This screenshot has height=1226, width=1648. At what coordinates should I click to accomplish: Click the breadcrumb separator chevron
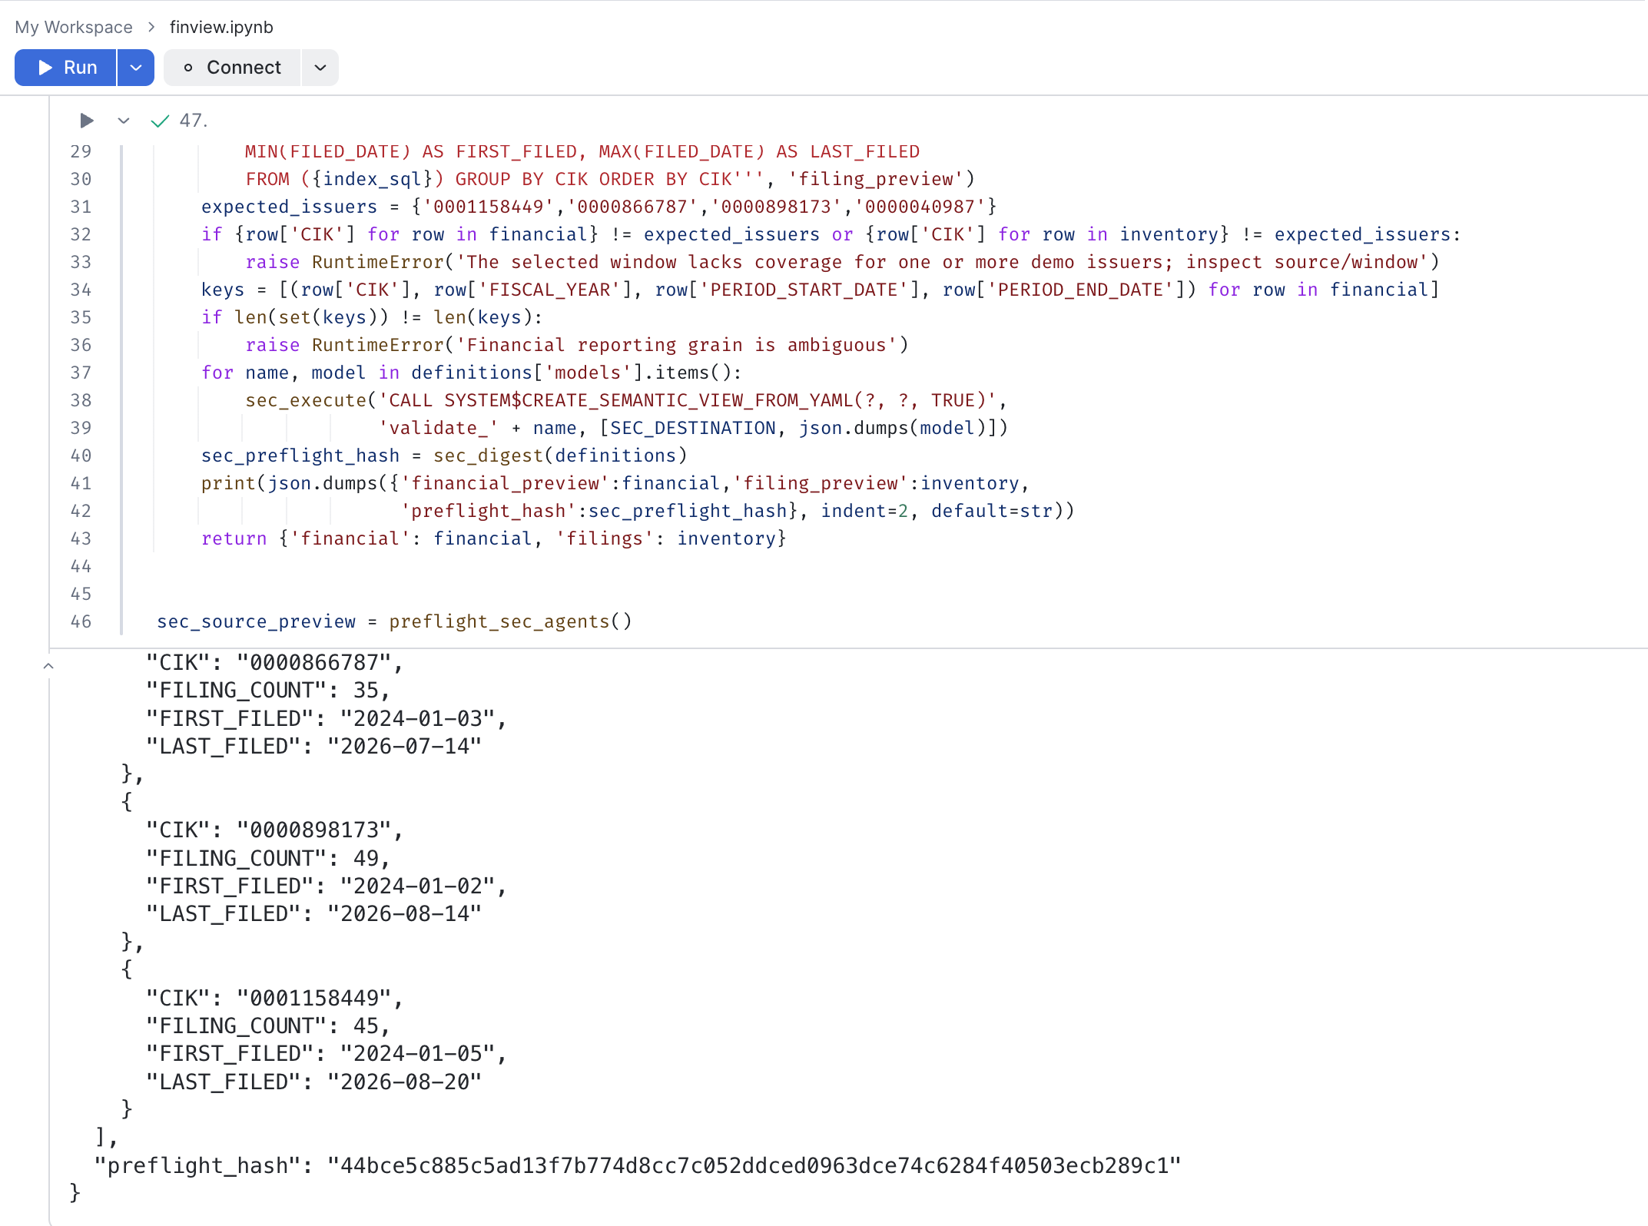point(151,27)
